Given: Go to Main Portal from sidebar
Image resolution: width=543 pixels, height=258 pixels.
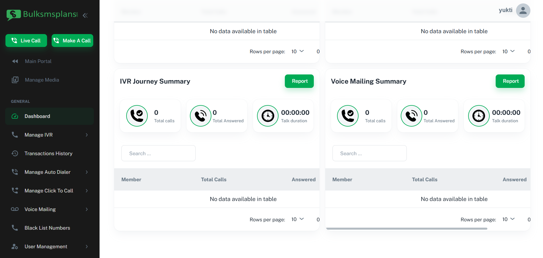Looking at the screenshot, I should [38, 61].
